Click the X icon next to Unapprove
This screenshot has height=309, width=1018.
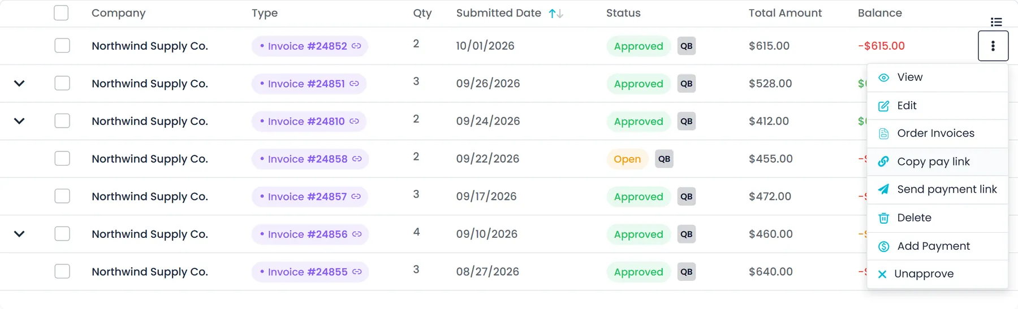coord(882,275)
